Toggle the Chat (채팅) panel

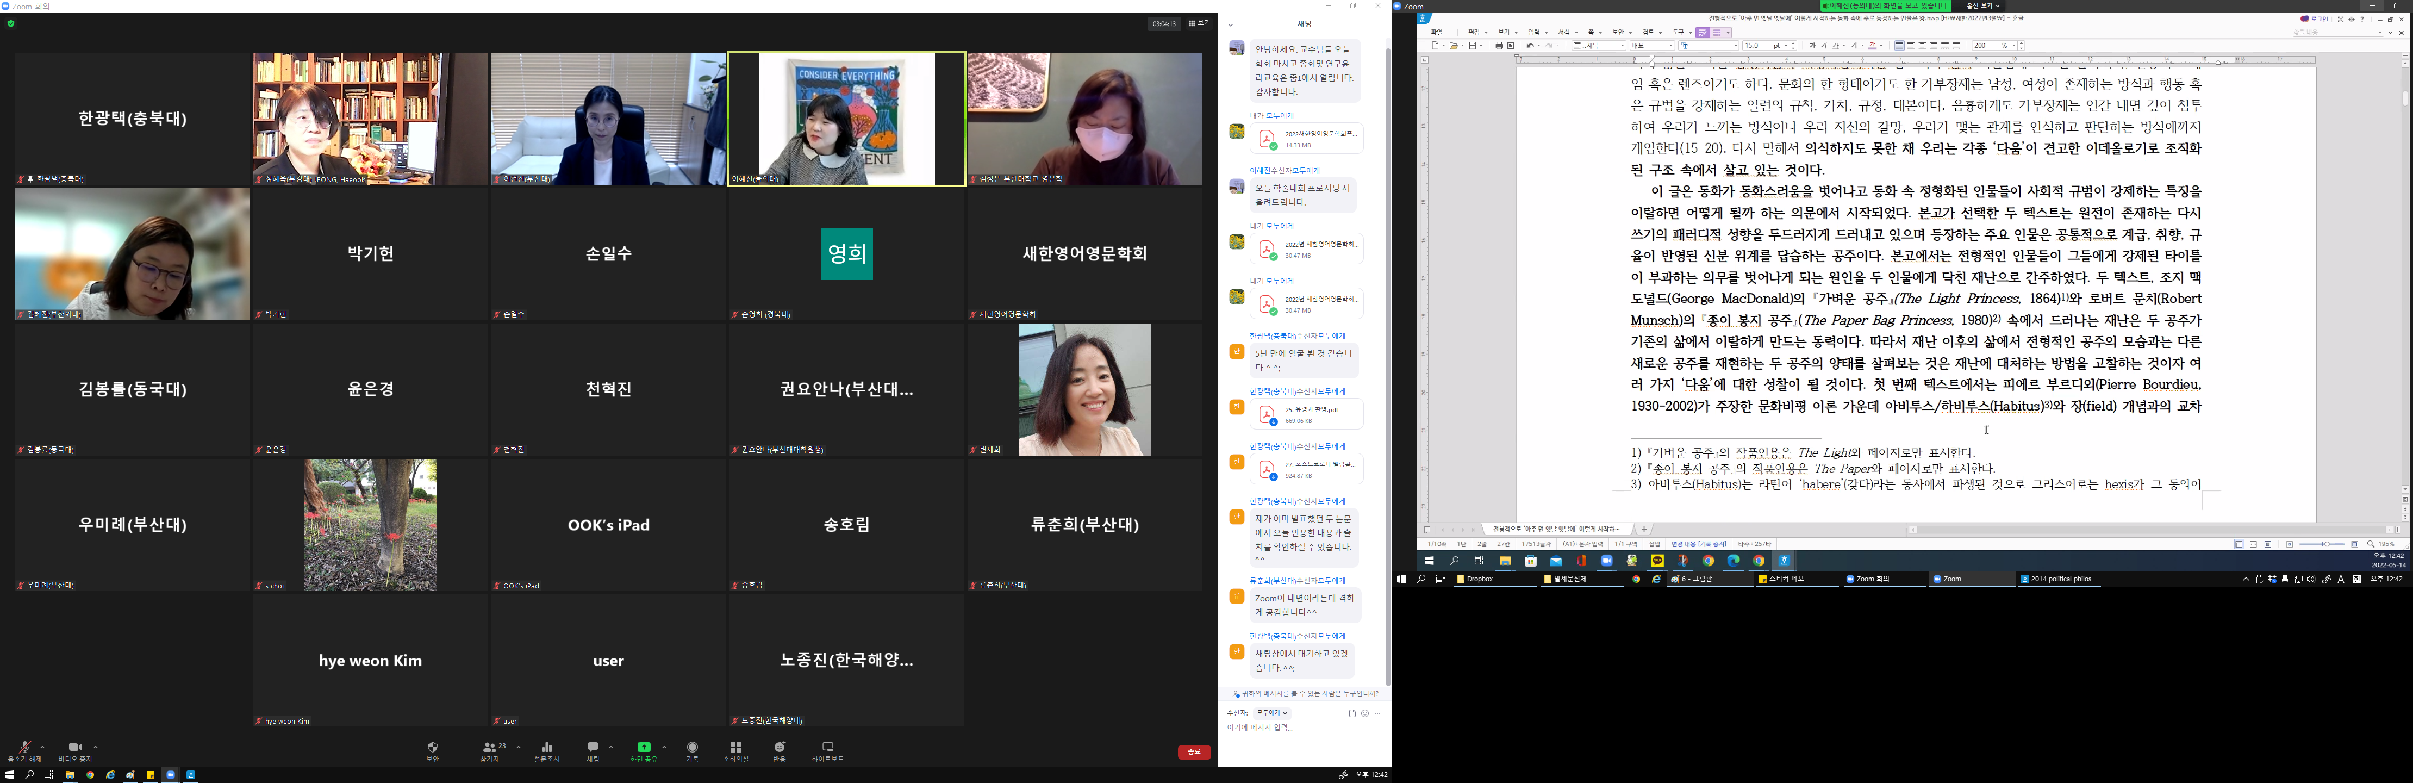point(592,748)
